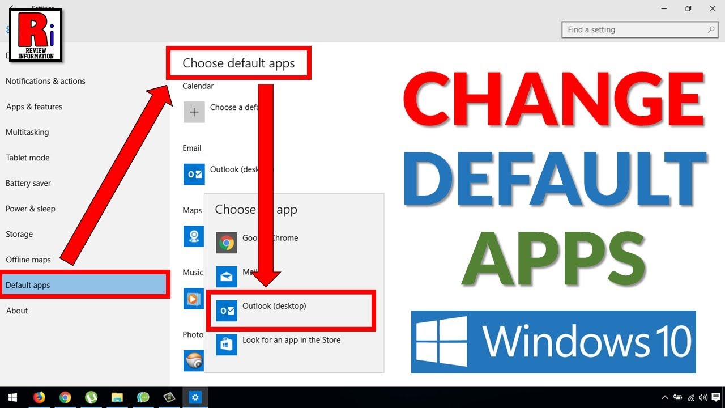
Task: Click the Email section label
Action: [192, 148]
